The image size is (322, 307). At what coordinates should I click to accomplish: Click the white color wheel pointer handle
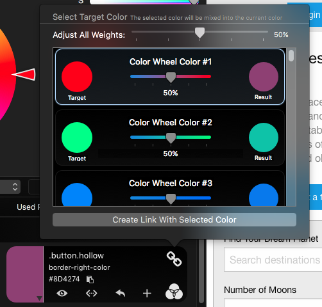[x=24, y=74]
